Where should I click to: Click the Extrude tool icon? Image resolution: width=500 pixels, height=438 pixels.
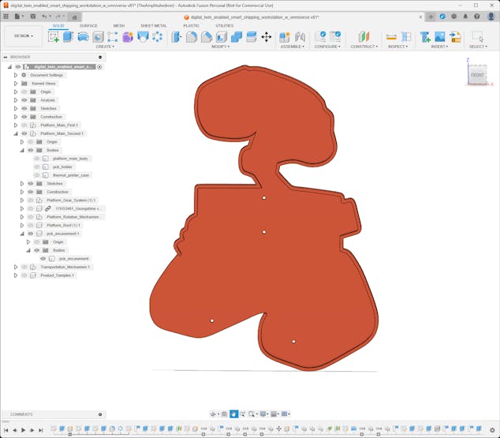click(68, 37)
